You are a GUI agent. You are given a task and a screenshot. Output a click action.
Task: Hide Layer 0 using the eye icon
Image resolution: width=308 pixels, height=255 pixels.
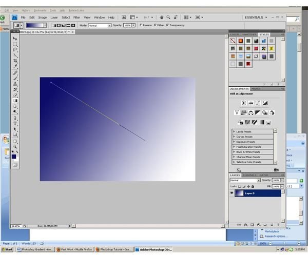point(232,193)
